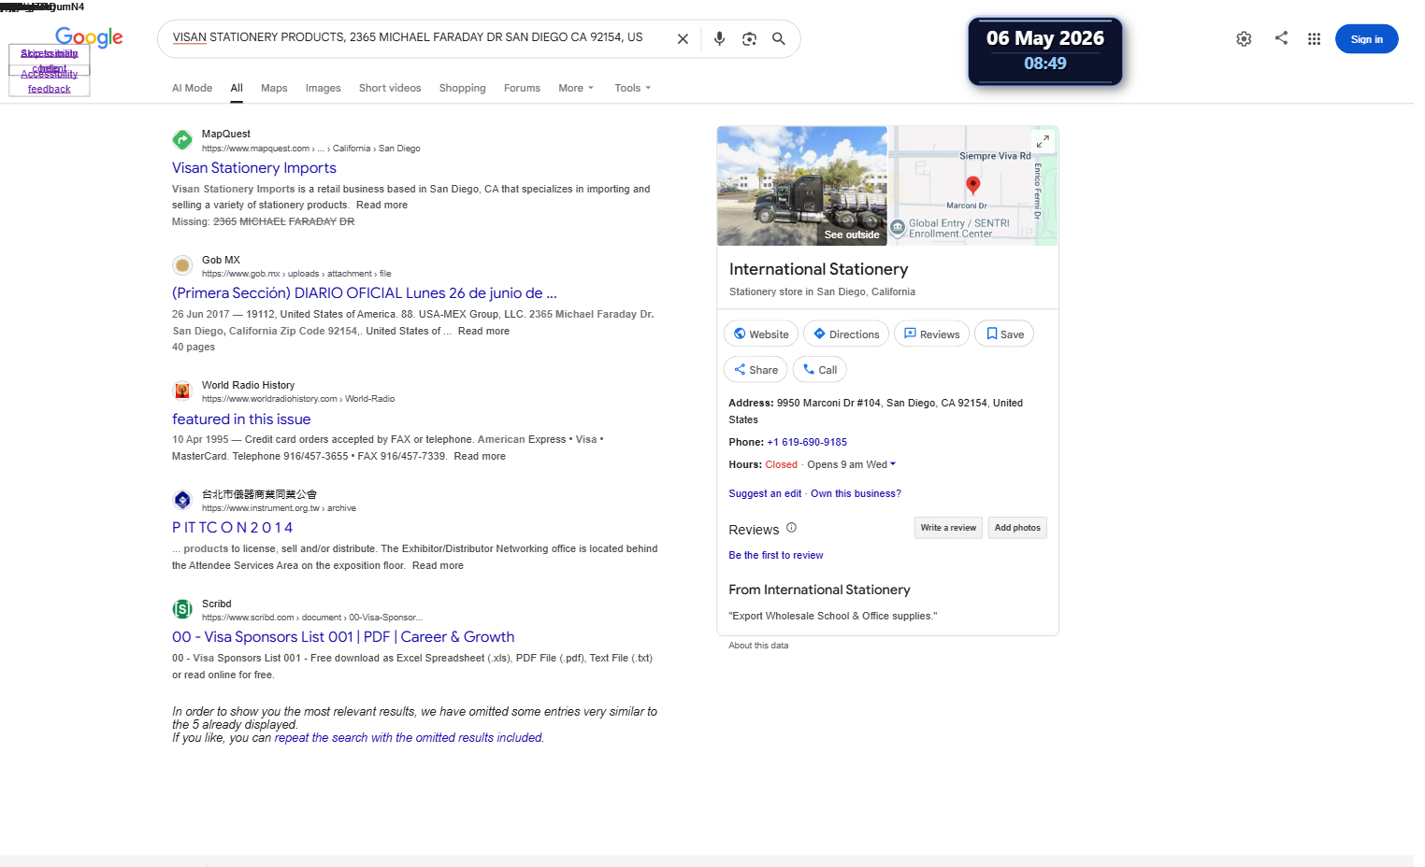Image resolution: width=1425 pixels, height=867 pixels.
Task: Open the About this data link
Action: pos(758,646)
